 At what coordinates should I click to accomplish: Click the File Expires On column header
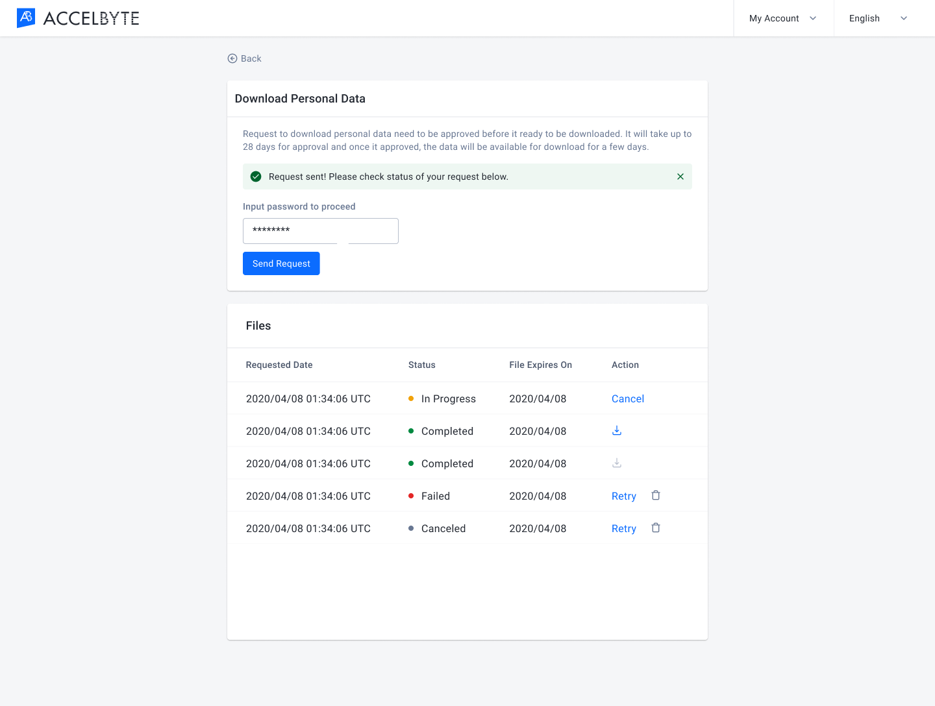(x=541, y=365)
